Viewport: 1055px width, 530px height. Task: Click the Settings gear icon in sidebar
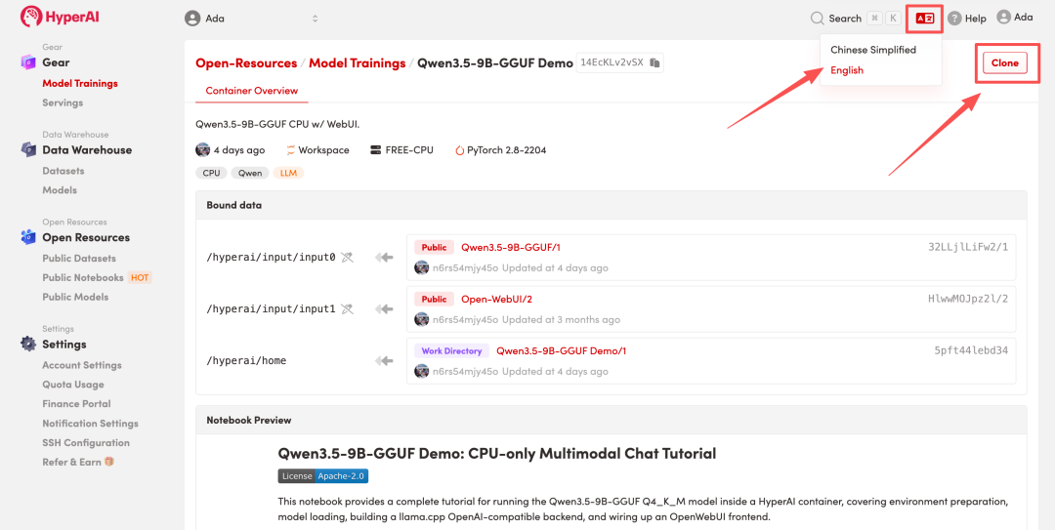(27, 345)
